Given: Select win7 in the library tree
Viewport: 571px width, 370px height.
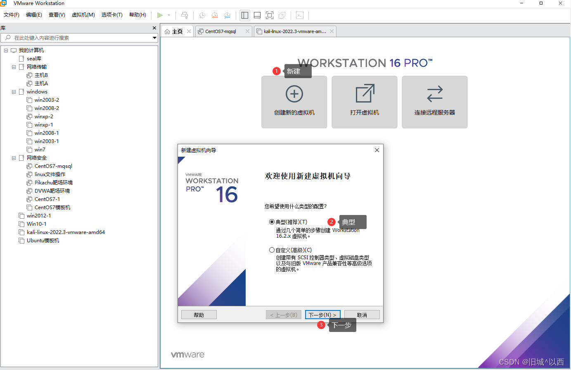Looking at the screenshot, I should pyautogui.click(x=40, y=150).
